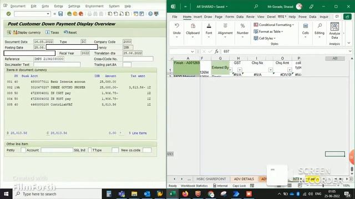This screenshot has height=199, width=355.
Task: Open the Chq Amt column filter dropdown
Action: (x=290, y=70)
